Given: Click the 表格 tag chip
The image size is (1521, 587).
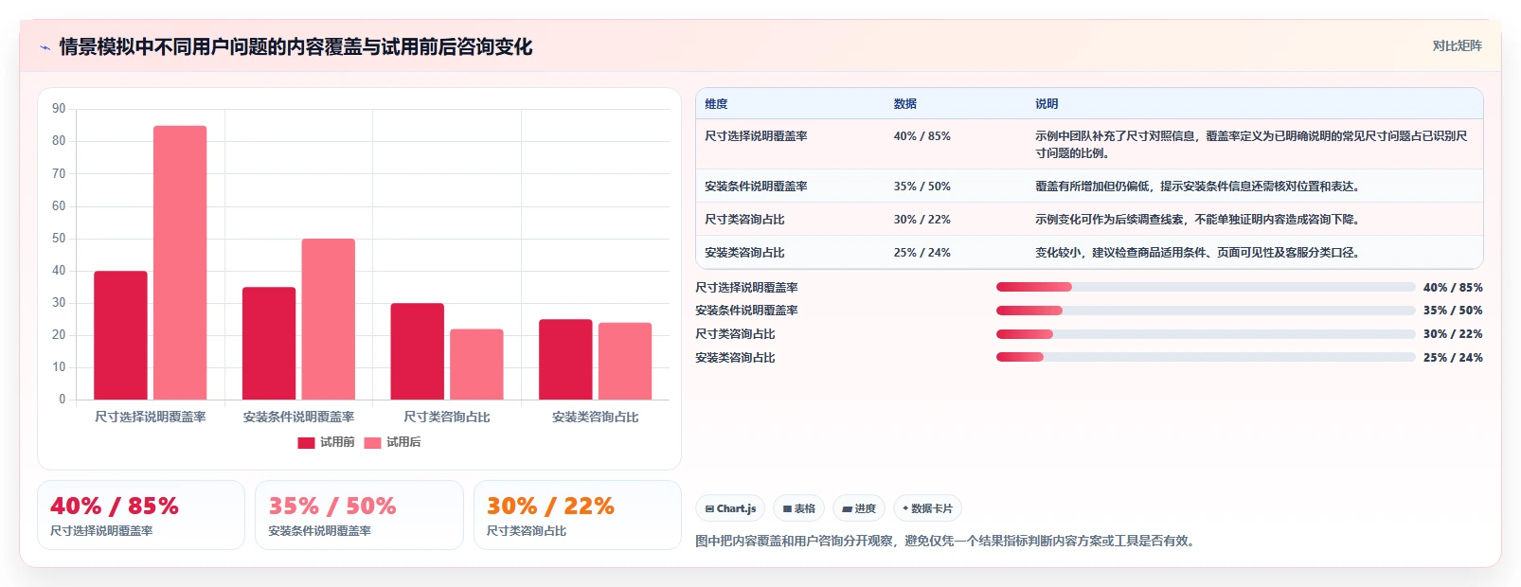Looking at the screenshot, I should (799, 508).
